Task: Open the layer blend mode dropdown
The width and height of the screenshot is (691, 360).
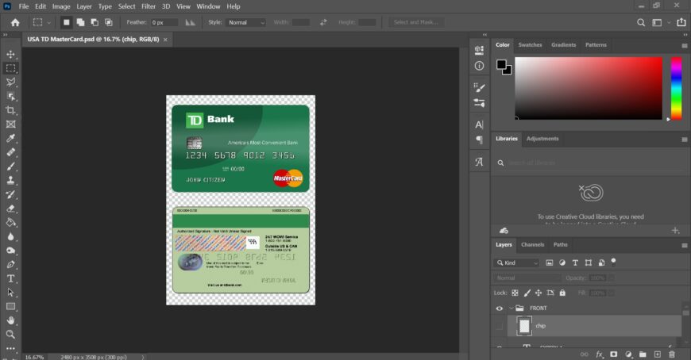Action: click(x=527, y=278)
